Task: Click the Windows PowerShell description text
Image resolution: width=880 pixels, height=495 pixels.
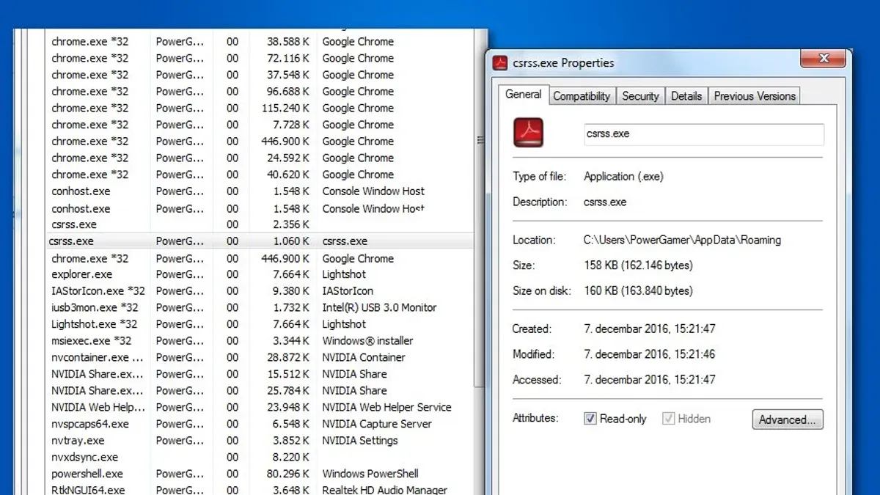Action: coord(370,474)
